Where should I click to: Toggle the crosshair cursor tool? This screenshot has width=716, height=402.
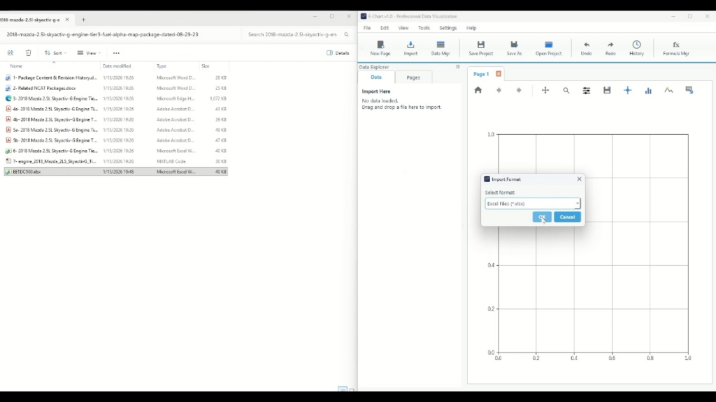pos(627,90)
